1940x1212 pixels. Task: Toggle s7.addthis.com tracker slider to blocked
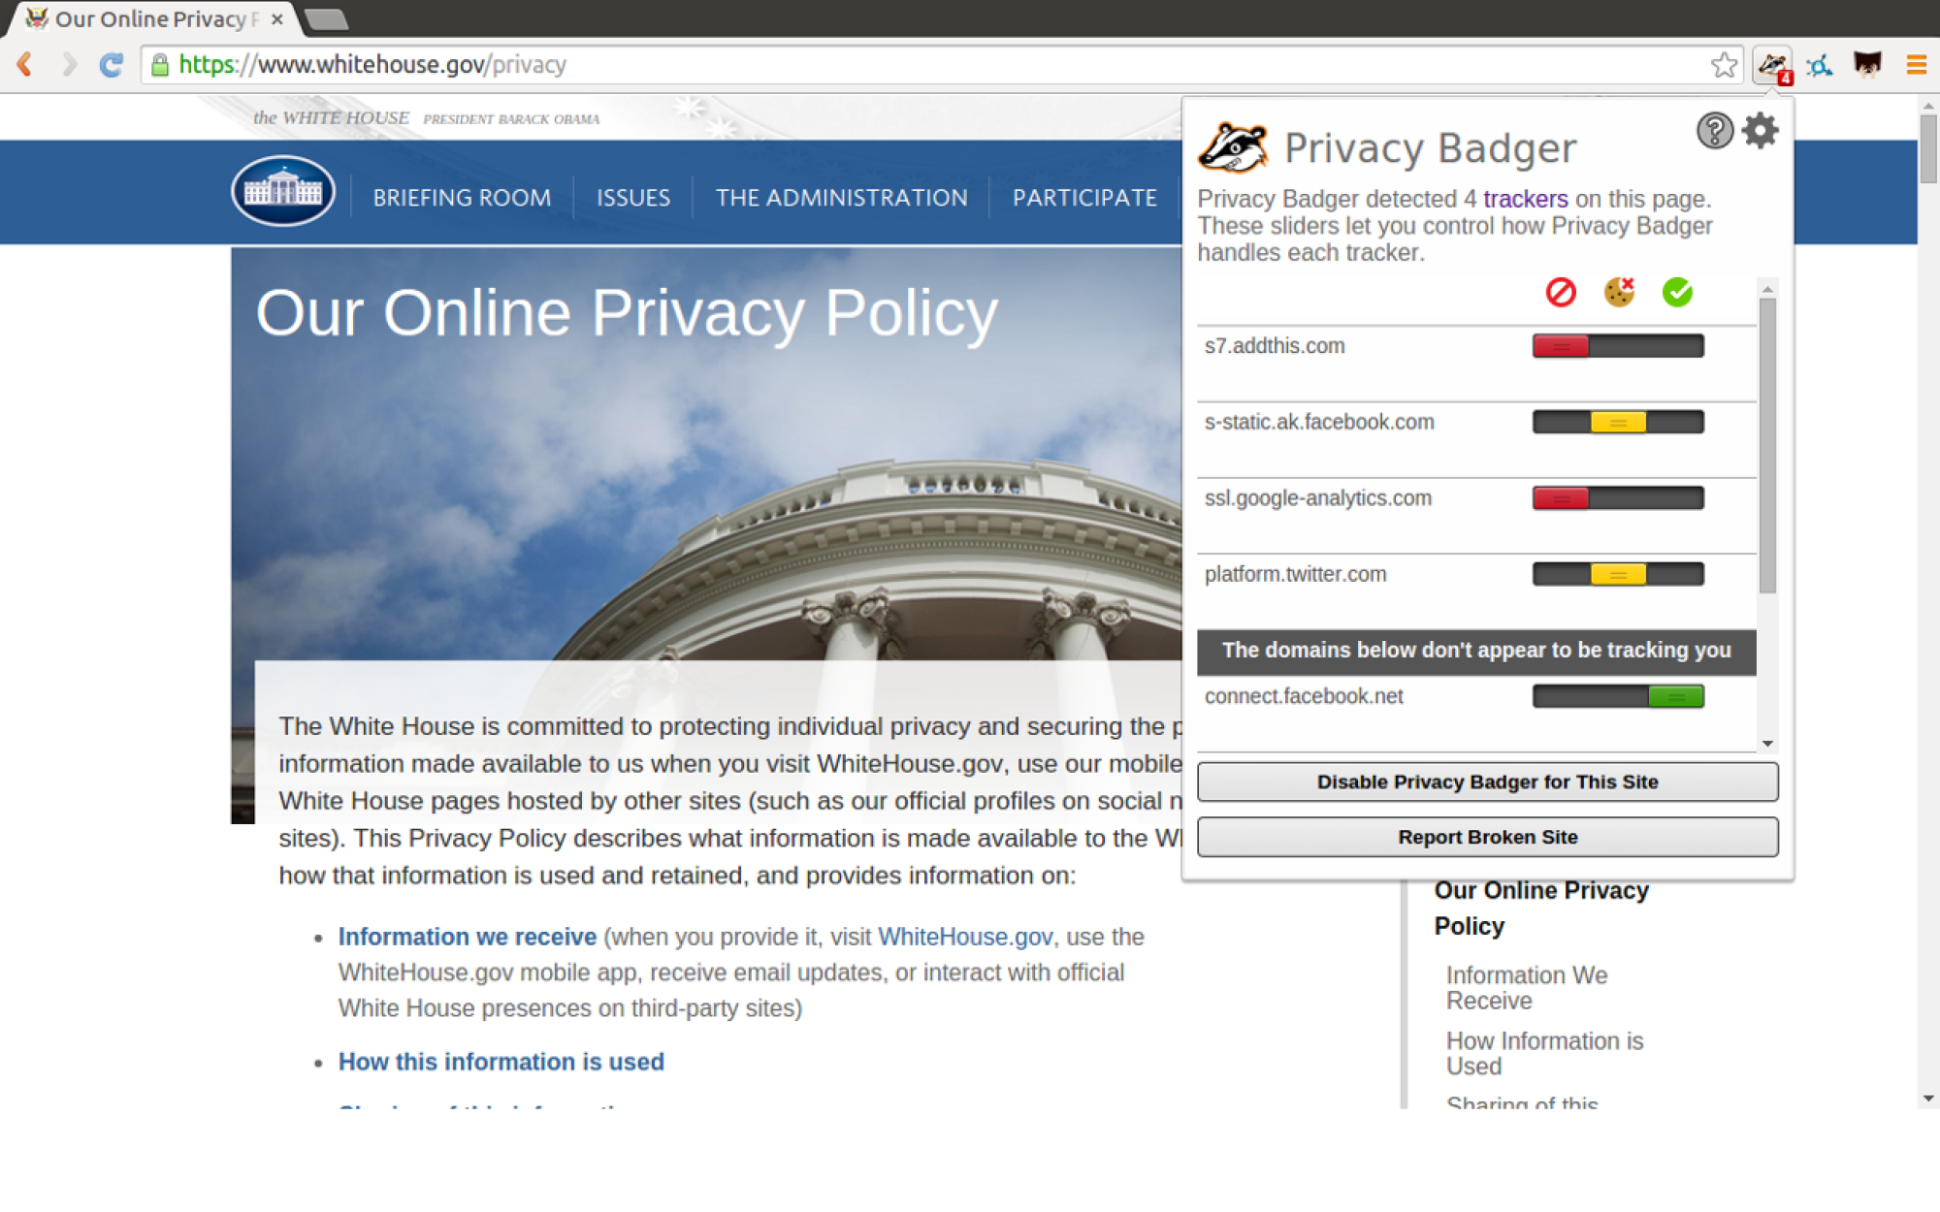coord(1560,345)
